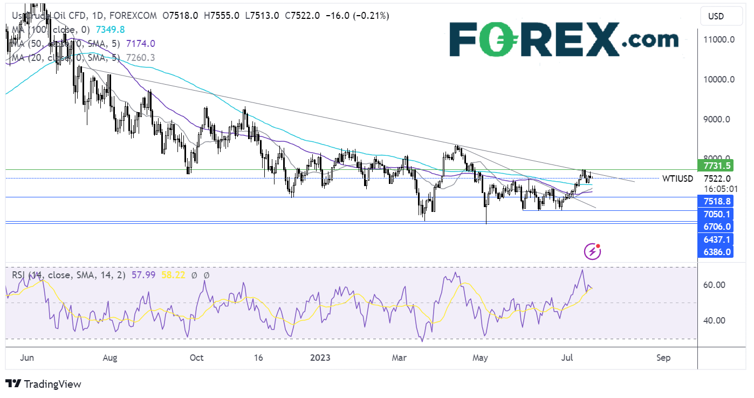This screenshot has width=754, height=398.
Task: Click the May label on the time axis
Action: pyautogui.click(x=480, y=358)
